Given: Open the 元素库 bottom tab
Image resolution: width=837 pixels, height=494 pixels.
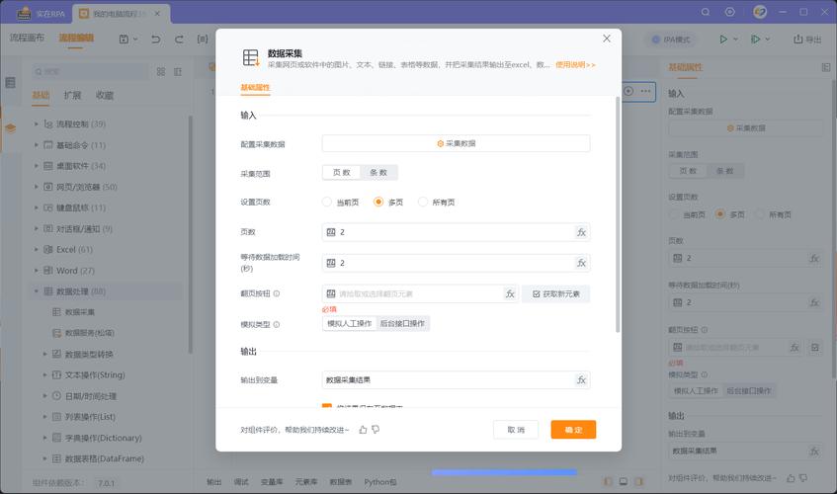Looking at the screenshot, I should pyautogui.click(x=306, y=482).
